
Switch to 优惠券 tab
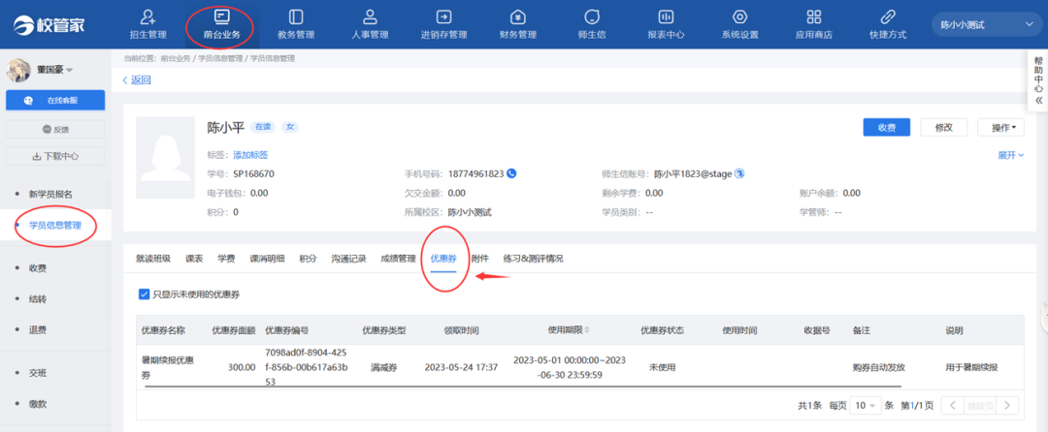pos(443,259)
